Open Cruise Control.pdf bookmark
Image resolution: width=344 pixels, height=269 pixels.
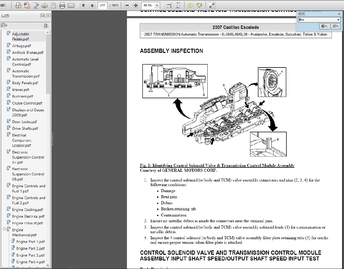[27, 103]
